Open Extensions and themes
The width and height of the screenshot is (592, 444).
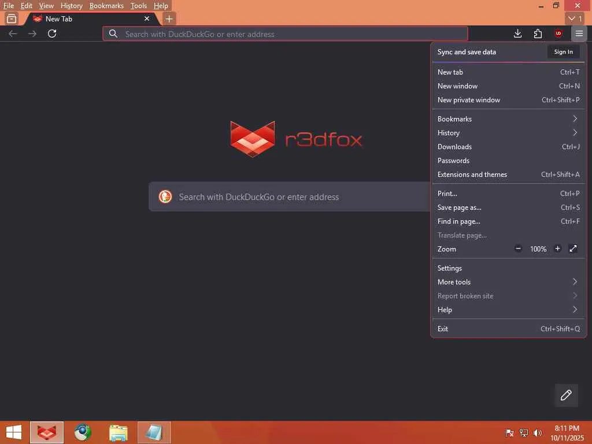(508, 175)
